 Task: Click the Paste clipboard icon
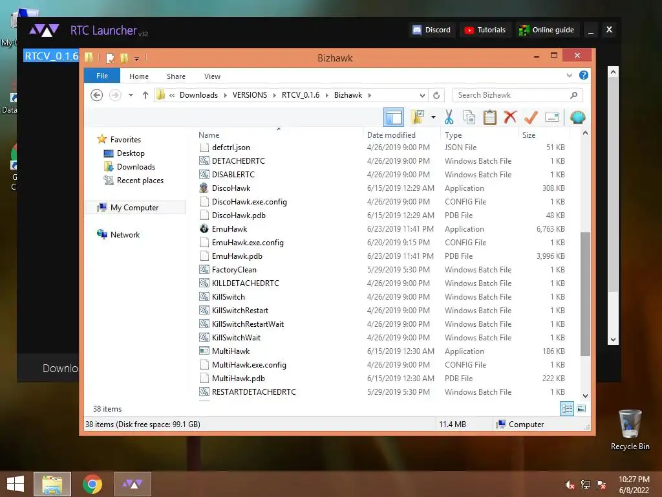coord(490,117)
